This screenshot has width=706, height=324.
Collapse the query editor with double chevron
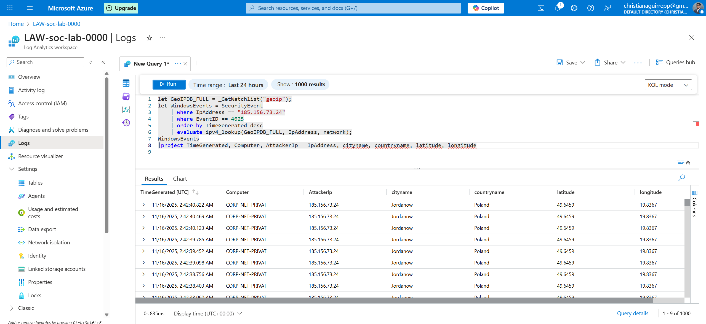coord(688,163)
